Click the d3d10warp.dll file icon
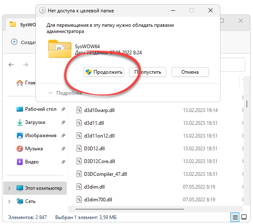This screenshot has width=253, height=224. click(x=79, y=110)
